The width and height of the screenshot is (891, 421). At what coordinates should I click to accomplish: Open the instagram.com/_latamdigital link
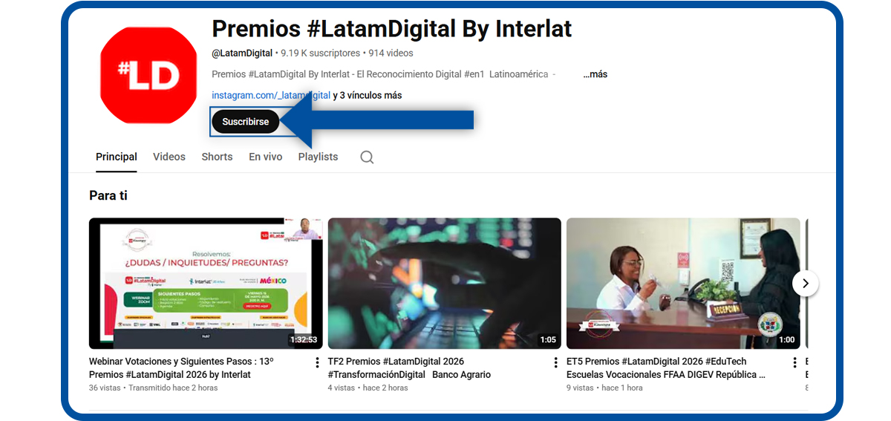271,95
